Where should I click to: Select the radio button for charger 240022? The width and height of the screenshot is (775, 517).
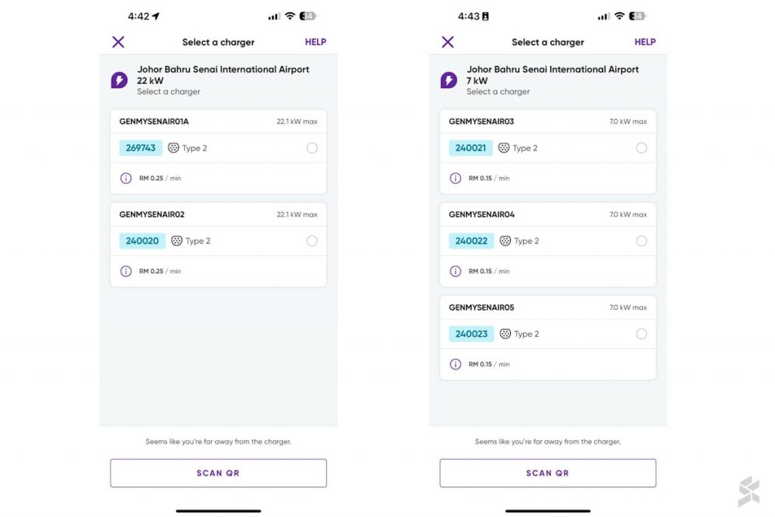point(642,241)
